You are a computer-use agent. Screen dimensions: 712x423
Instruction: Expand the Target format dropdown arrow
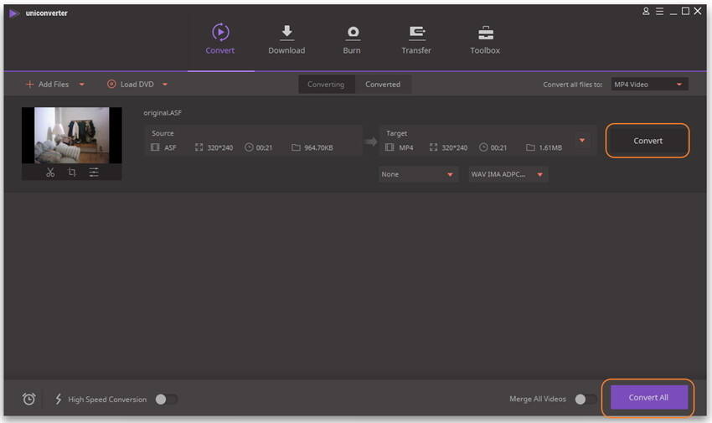[x=582, y=141]
